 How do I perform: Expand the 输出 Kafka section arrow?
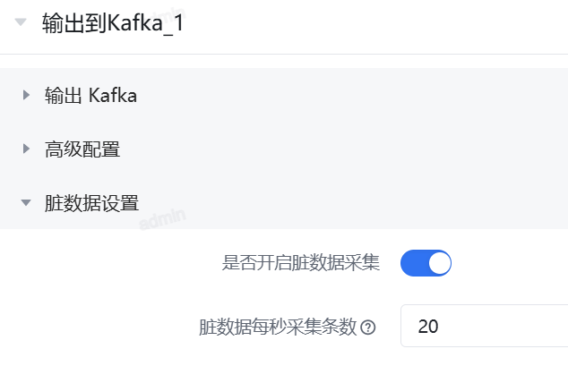tap(26, 95)
